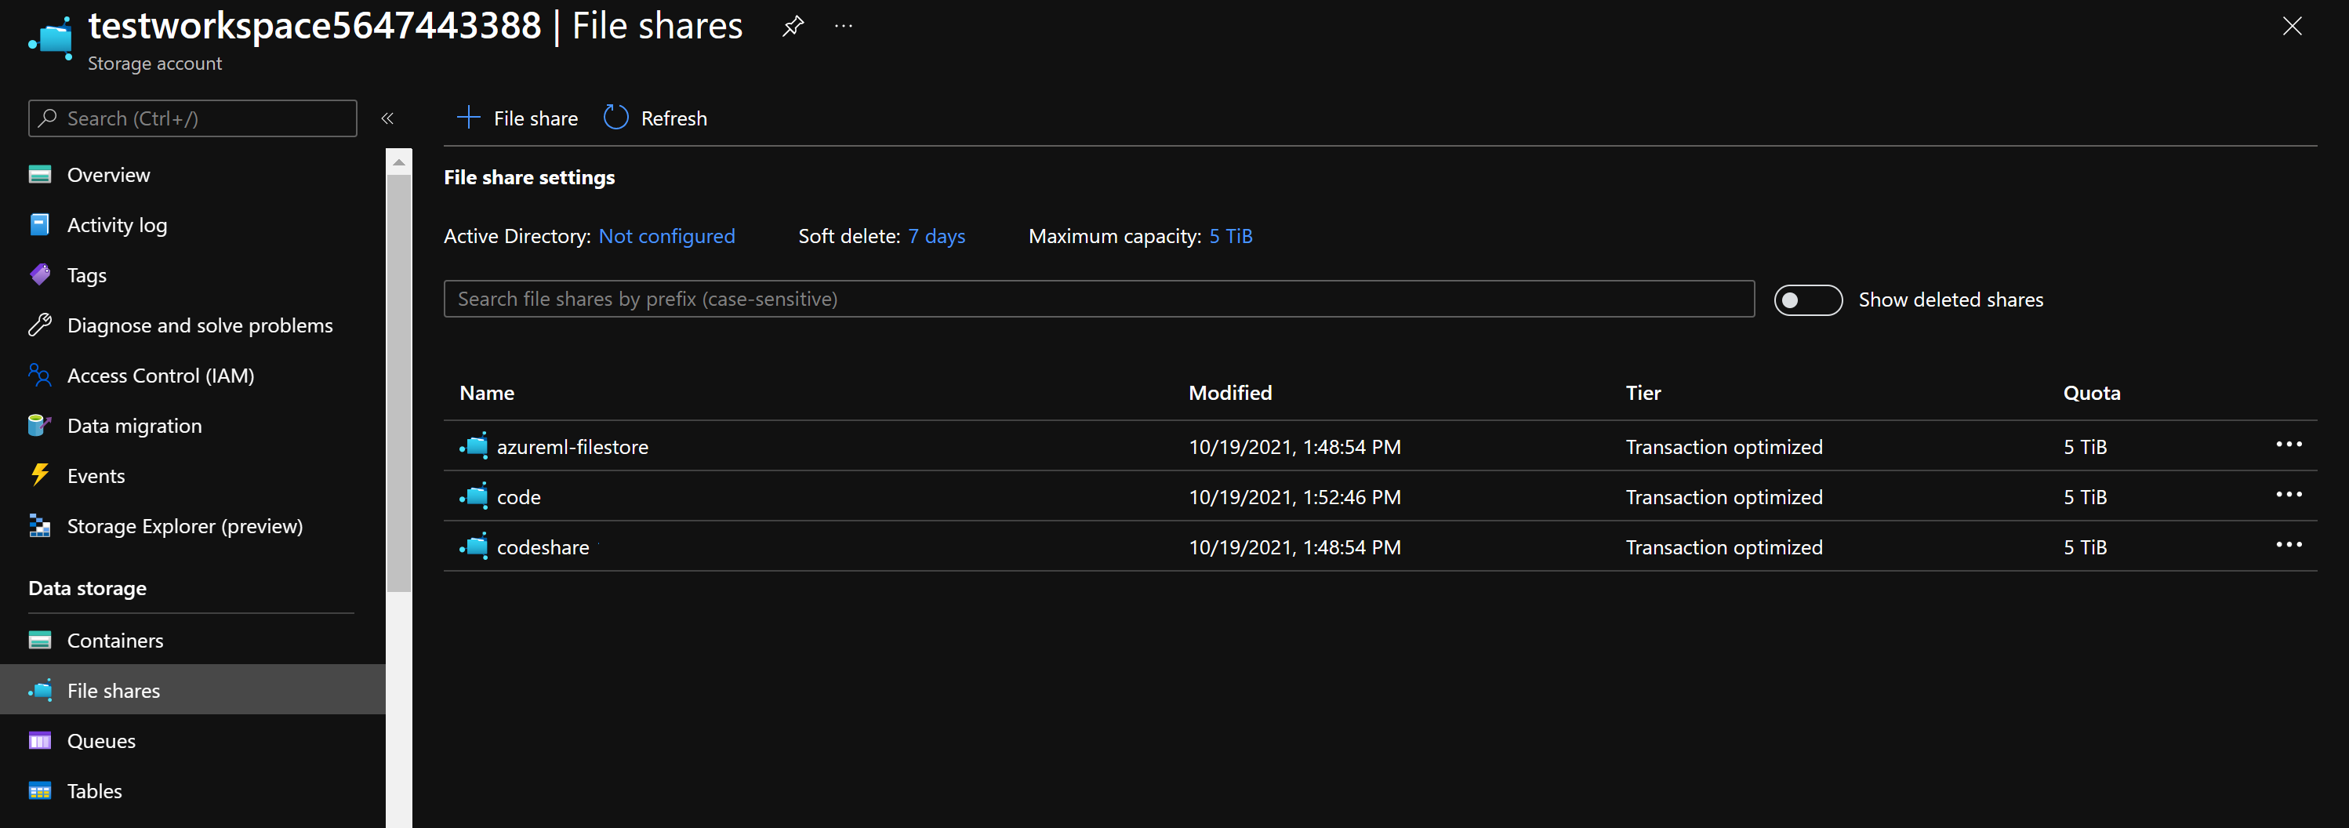Open context menu for code row
The width and height of the screenshot is (2349, 828).
click(x=2289, y=494)
